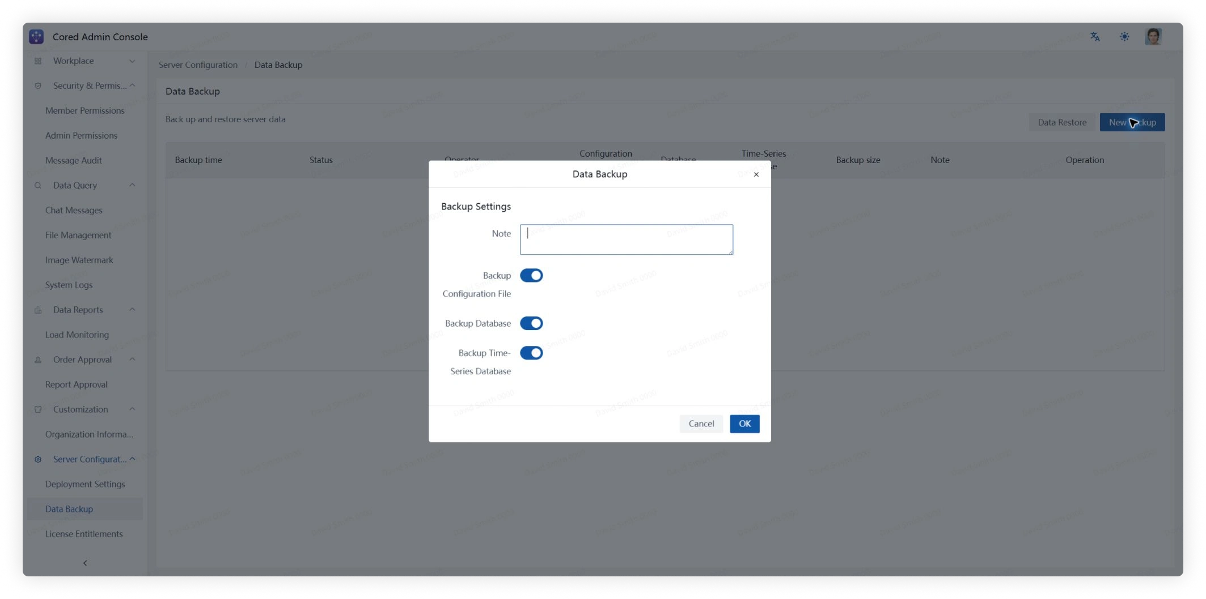The width and height of the screenshot is (1206, 599).
Task: Click the Data Query magnifier icon
Action: pyautogui.click(x=38, y=186)
